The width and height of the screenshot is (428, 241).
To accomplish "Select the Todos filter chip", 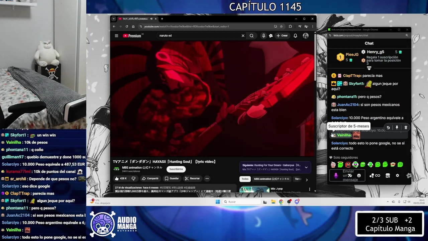I will tap(245, 179).
